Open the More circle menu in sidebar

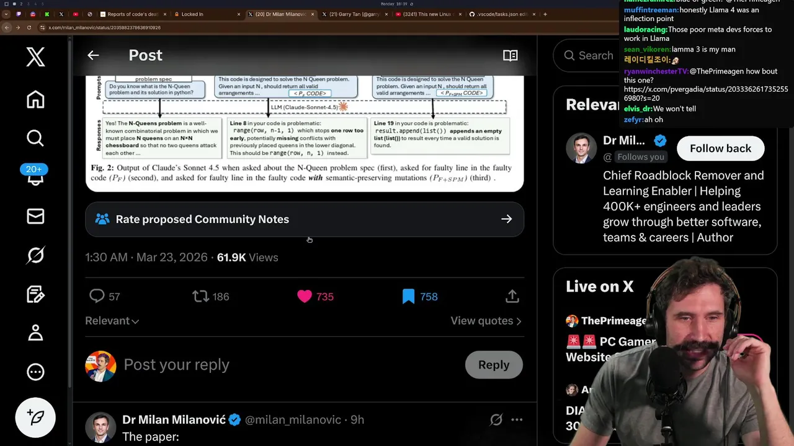(35, 372)
